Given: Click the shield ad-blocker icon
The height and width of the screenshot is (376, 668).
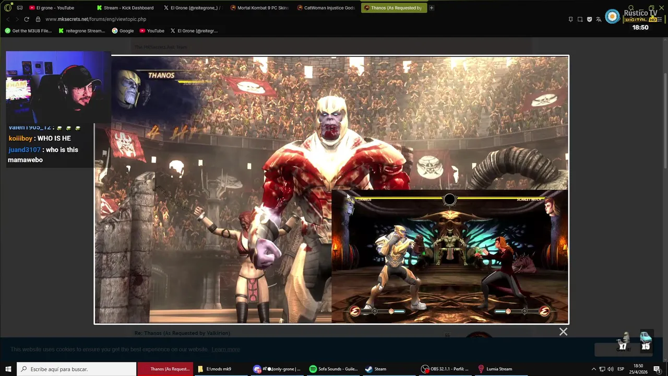Looking at the screenshot, I should (x=589, y=19).
